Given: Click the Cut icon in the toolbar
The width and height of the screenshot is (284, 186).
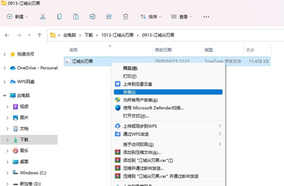Looking at the screenshot, I should coord(43,16).
